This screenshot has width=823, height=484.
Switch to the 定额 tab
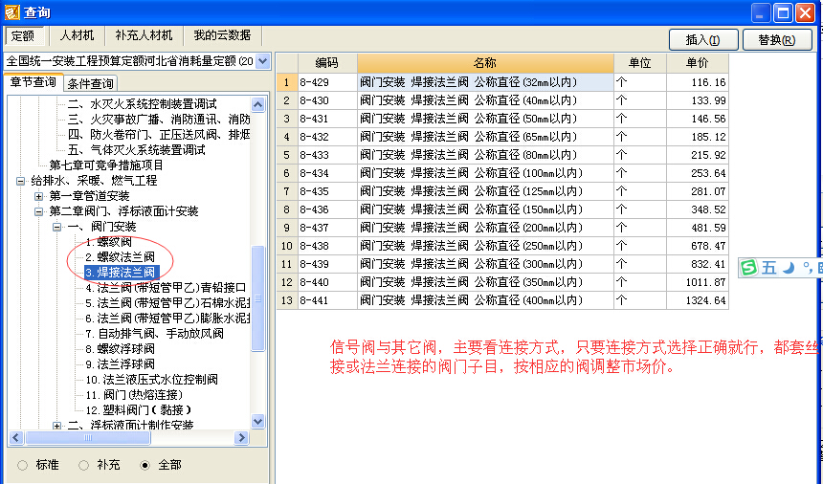tap(23, 35)
